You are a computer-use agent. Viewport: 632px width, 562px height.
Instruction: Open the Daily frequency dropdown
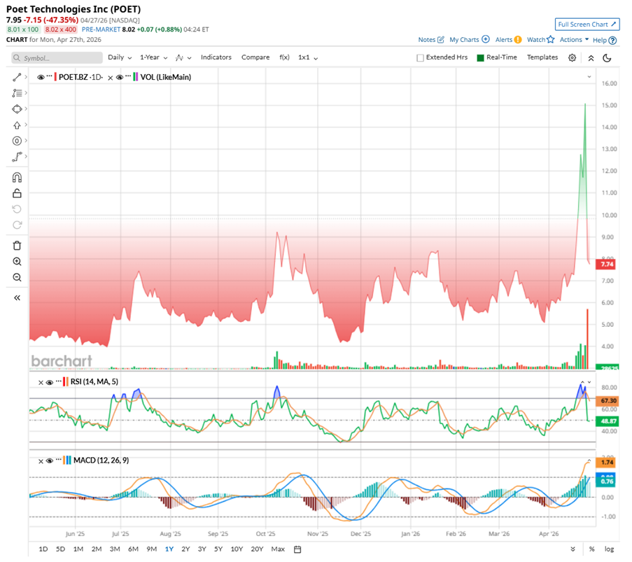pos(120,57)
